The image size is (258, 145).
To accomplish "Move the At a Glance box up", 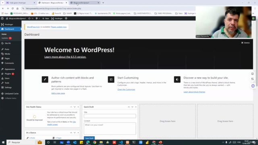I will click(71, 133).
